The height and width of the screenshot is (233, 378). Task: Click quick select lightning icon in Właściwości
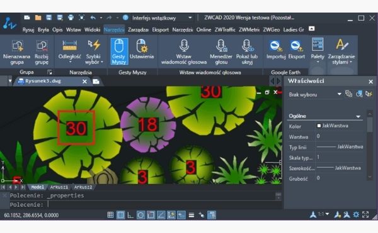pos(369,94)
